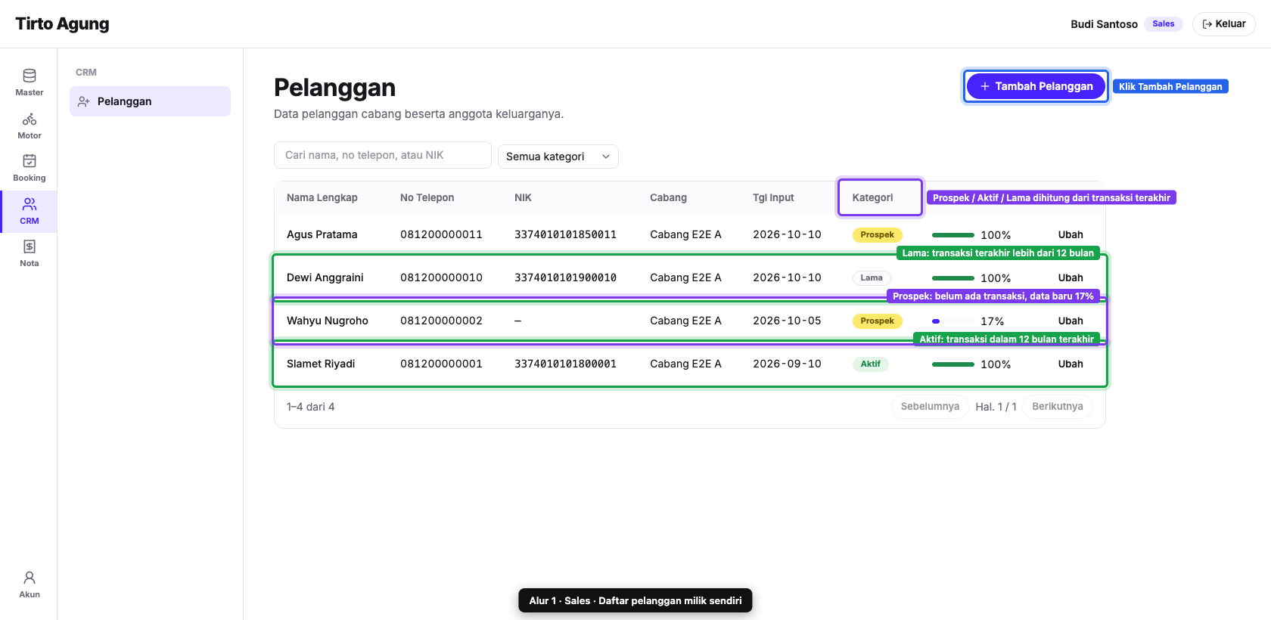Expand the Semua kategori dropdown
This screenshot has width=1271, height=620.
pos(558,157)
